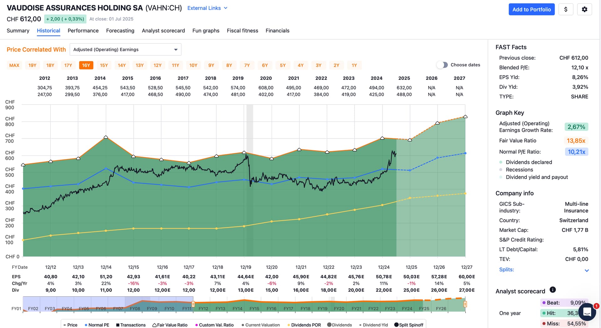Open the Fun graphs tab

206,31
